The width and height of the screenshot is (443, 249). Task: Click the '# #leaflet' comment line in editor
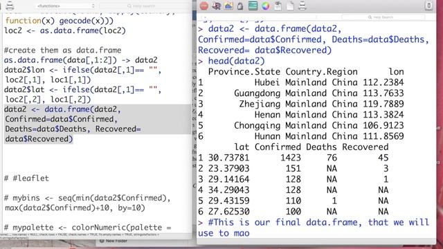click(x=27, y=178)
